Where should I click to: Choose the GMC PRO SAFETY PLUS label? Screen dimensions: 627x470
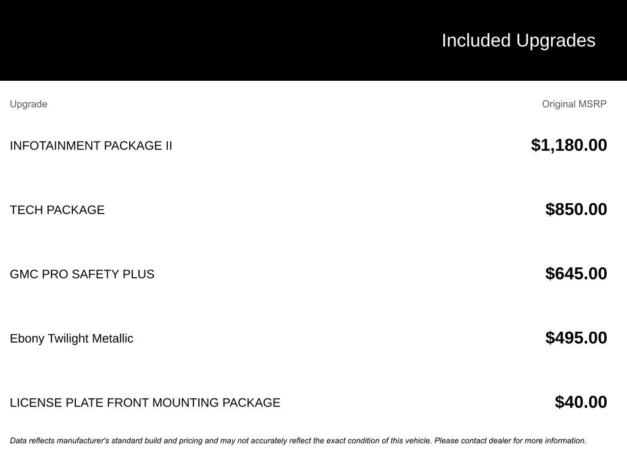[82, 274]
